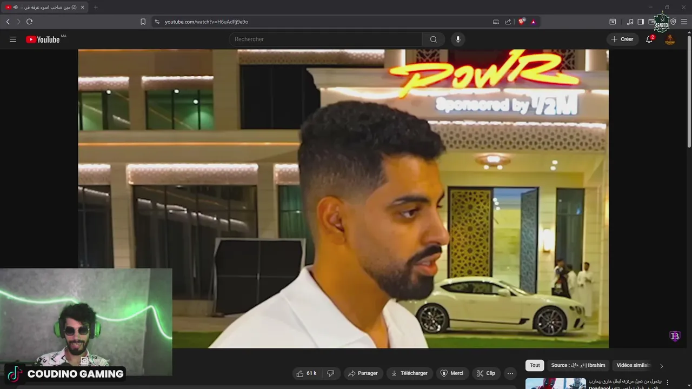Screen dimensions: 692x389
Task: Show more filter chips with right chevron
Action: click(x=661, y=366)
